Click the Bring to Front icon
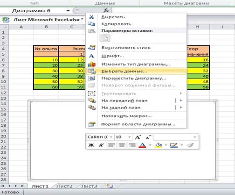 point(92,101)
